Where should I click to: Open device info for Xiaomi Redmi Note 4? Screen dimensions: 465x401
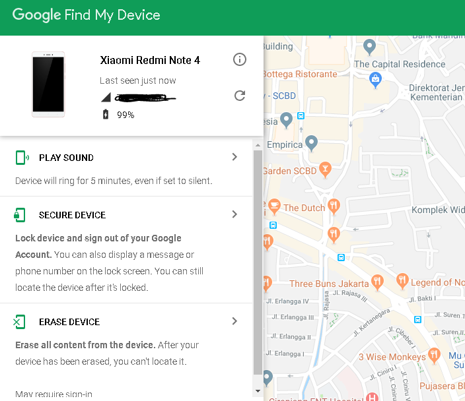point(239,59)
